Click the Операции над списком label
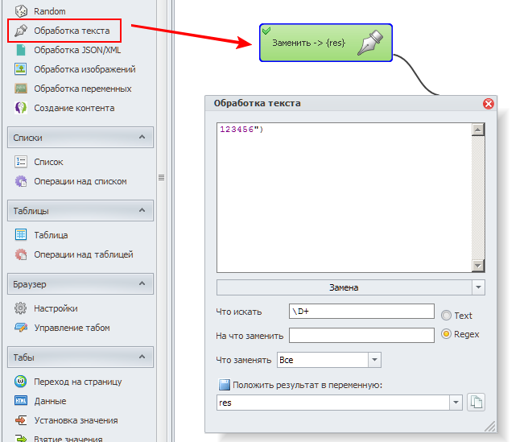This screenshot has width=528, height=442. click(80, 181)
